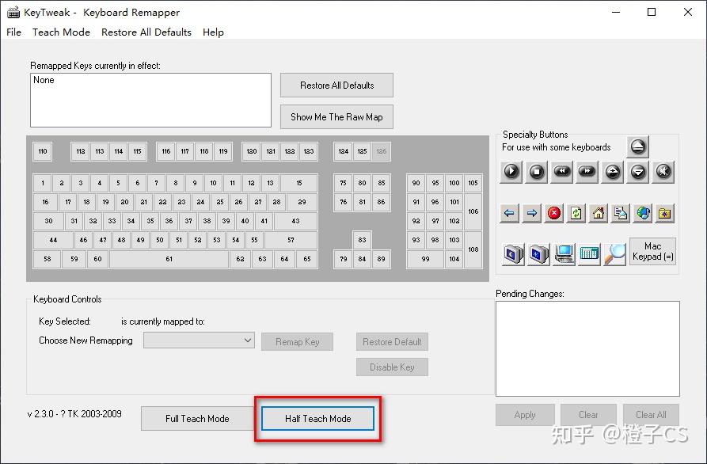Select key 30 on the keyboard map
The image size is (707, 464).
tap(48, 221)
